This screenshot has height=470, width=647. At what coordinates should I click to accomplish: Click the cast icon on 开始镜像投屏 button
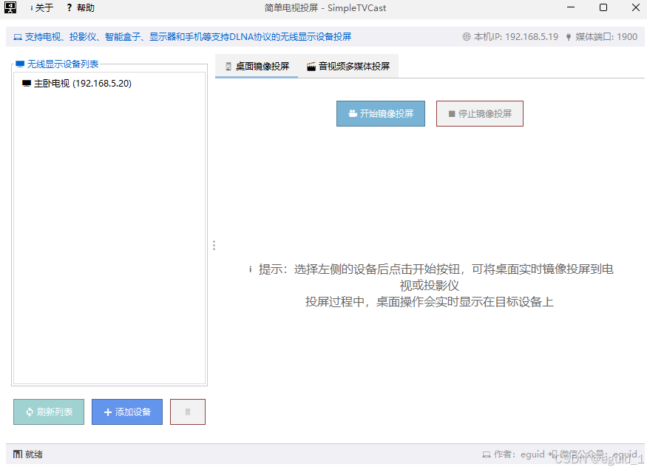pyautogui.click(x=353, y=113)
